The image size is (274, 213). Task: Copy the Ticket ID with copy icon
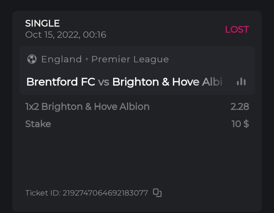[157, 193]
